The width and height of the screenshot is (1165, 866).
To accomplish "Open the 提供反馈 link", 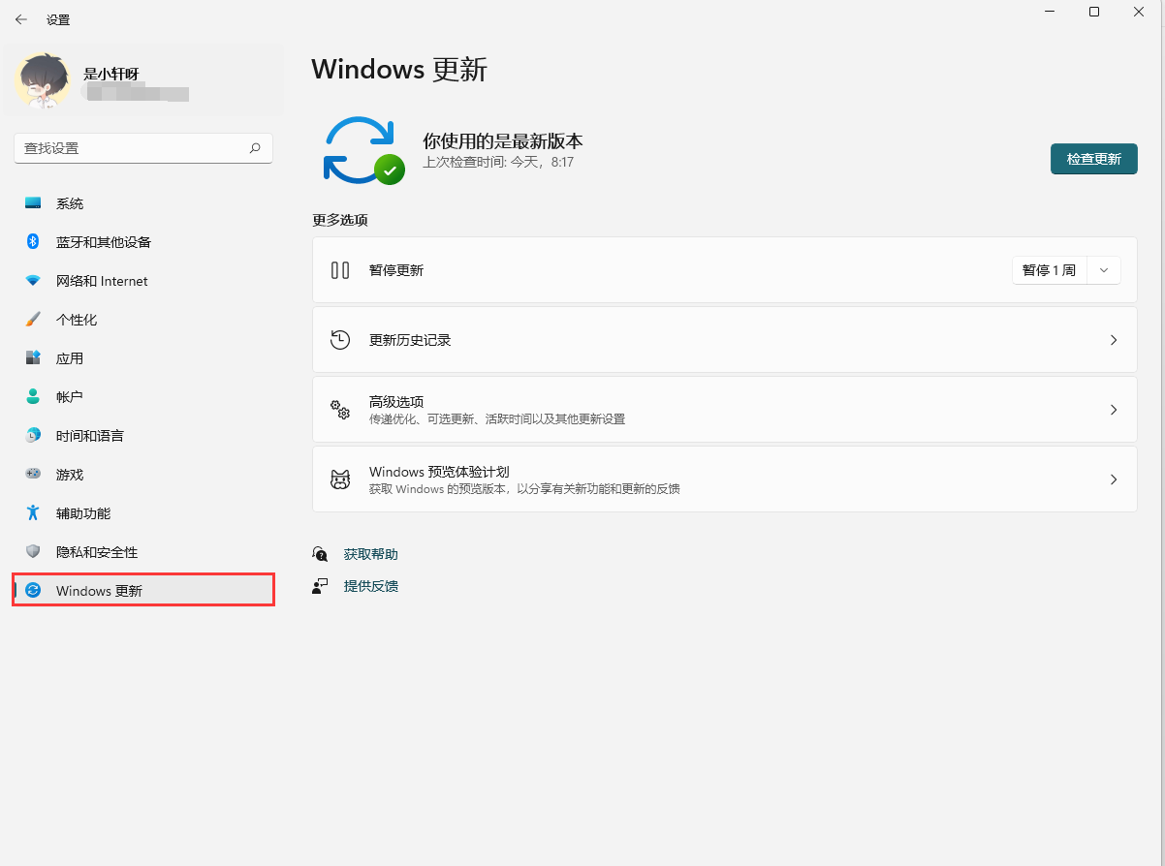I will pos(370,586).
